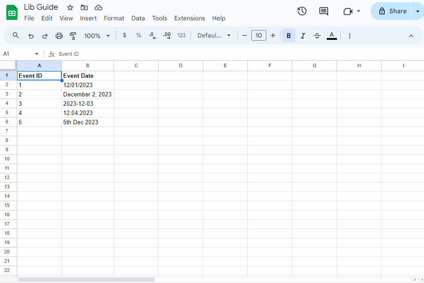Select cell containing 2023-12-03

click(x=87, y=103)
